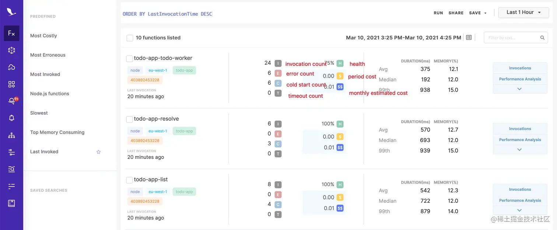Image resolution: width=557 pixels, height=230 pixels.
Task: Open the dashboard grid sidebar icon
Action: [x=11, y=84]
